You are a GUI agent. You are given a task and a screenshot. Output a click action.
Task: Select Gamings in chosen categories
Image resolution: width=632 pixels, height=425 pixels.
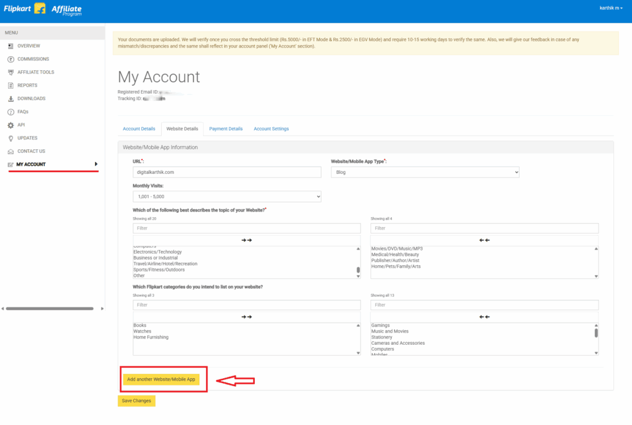[380, 326]
